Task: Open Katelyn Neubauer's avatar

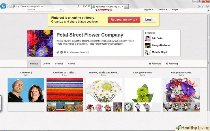Action: coord(148,45)
